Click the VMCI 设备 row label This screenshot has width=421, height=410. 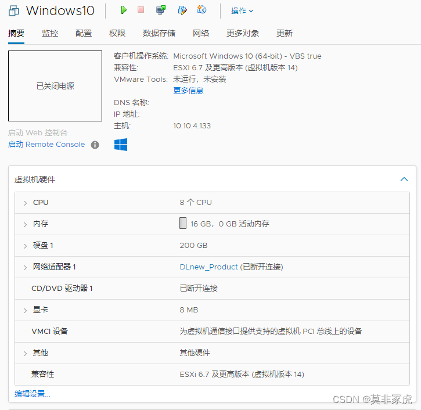pos(50,332)
